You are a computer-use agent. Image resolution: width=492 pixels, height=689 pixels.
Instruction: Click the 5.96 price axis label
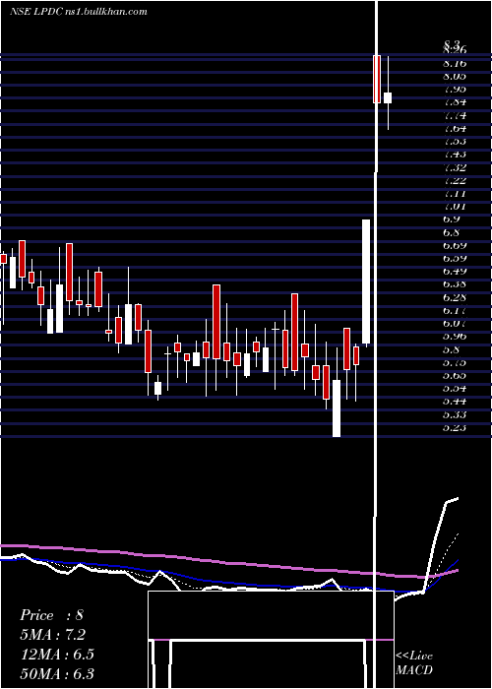point(455,337)
